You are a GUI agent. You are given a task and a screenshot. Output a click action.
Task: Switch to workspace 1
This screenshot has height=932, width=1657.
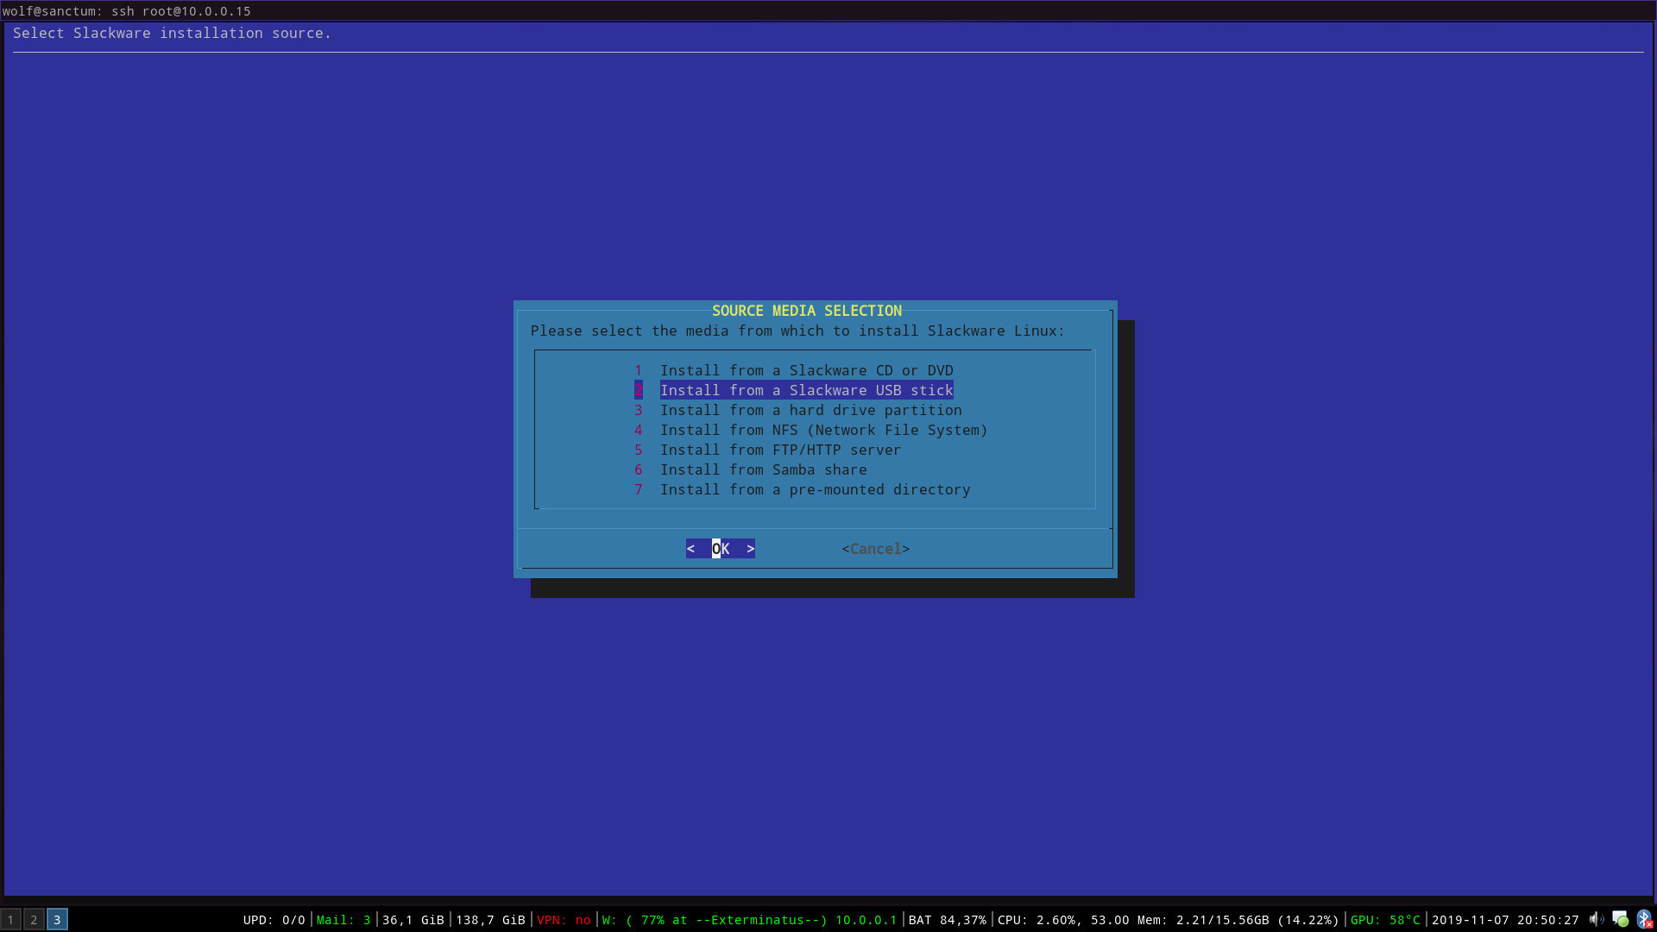click(10, 920)
